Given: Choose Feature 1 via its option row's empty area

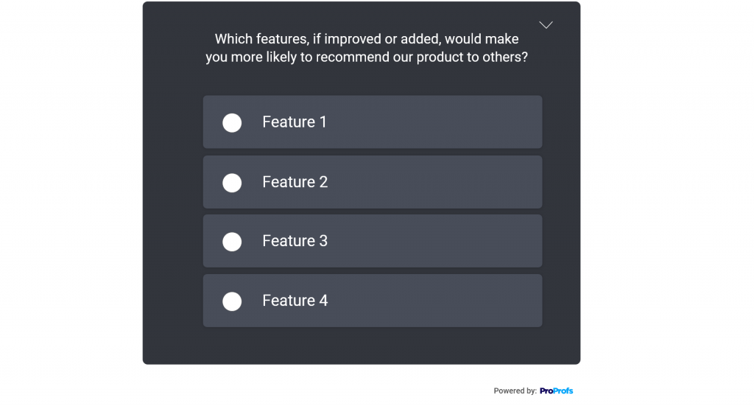Looking at the screenshot, I should coord(433,122).
